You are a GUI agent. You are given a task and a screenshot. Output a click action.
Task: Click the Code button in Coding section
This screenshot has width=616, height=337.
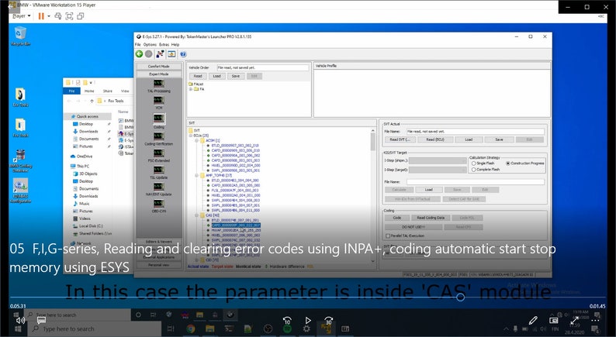click(397, 218)
